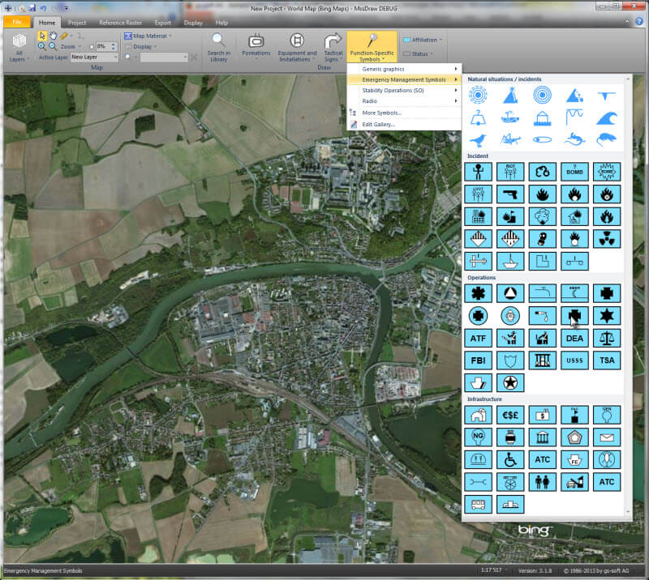
Task: Pick the radioactive trefoil incident symbol
Action: [606, 238]
